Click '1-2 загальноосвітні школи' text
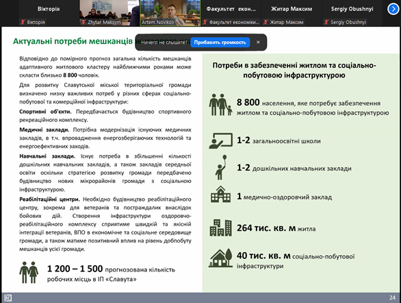The height and width of the screenshot is (303, 401). [x=279, y=141]
